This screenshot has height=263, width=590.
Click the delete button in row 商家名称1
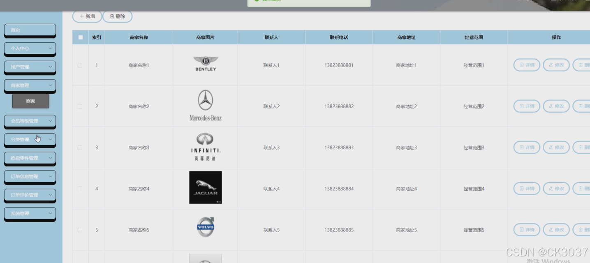tap(582, 65)
